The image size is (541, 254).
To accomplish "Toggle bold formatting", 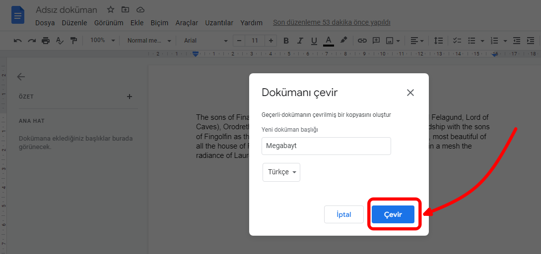I will tap(286, 41).
